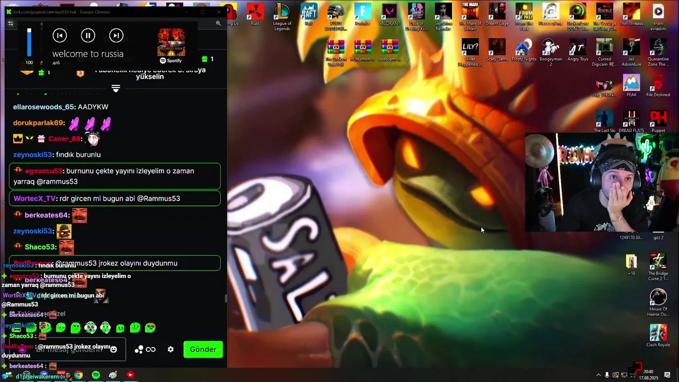The height and width of the screenshot is (382, 679).
Task: Open What Happened desktop shortcut
Action: click(x=470, y=53)
